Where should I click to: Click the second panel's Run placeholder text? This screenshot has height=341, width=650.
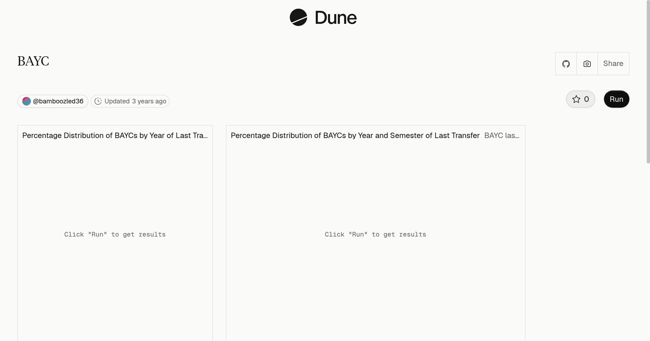[375, 234]
